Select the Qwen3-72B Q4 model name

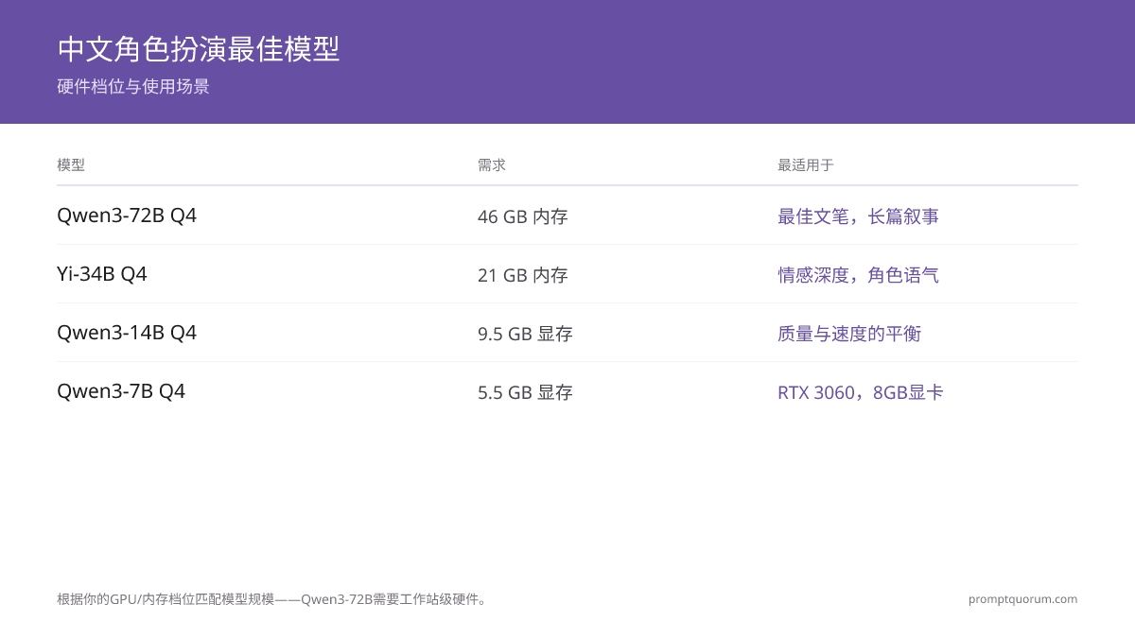[127, 216]
